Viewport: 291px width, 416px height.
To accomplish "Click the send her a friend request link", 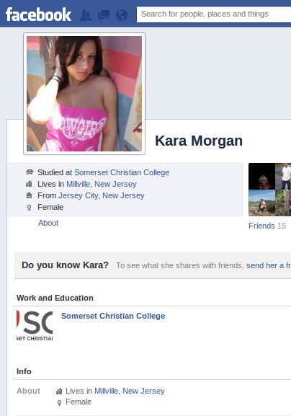I will tap(269, 265).
